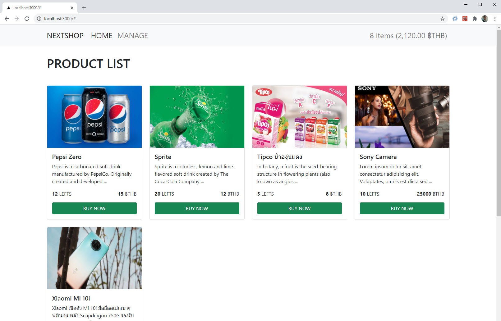Open the HOME nav item
The image size is (501, 321).
102,36
